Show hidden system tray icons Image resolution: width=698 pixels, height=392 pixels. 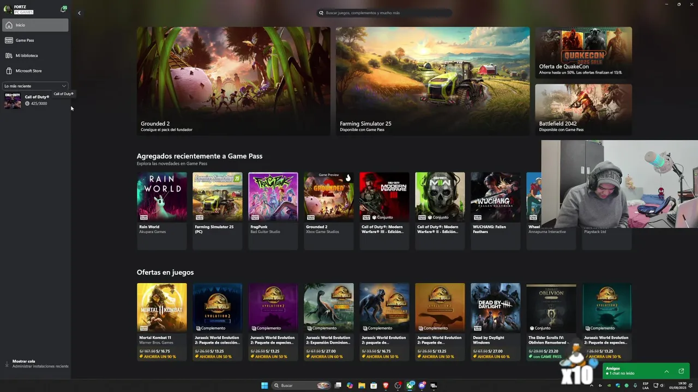pyautogui.click(x=592, y=385)
